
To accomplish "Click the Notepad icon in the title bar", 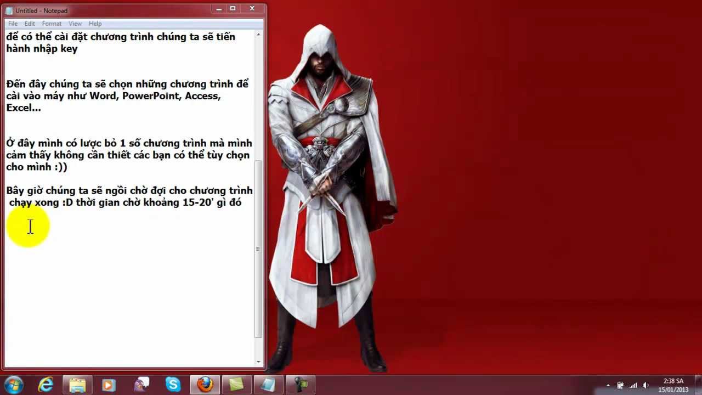I will pos(9,10).
